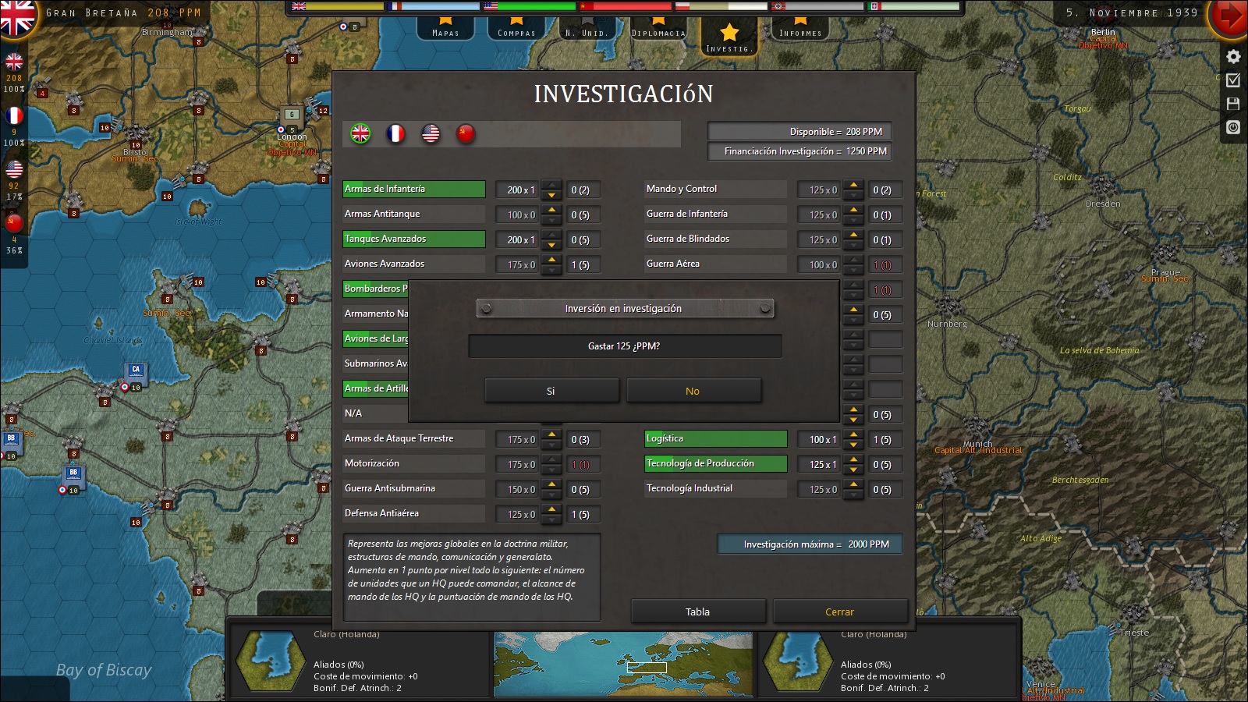The height and width of the screenshot is (702, 1248).
Task: Click USA's green morale bar at top
Action: coord(537,6)
